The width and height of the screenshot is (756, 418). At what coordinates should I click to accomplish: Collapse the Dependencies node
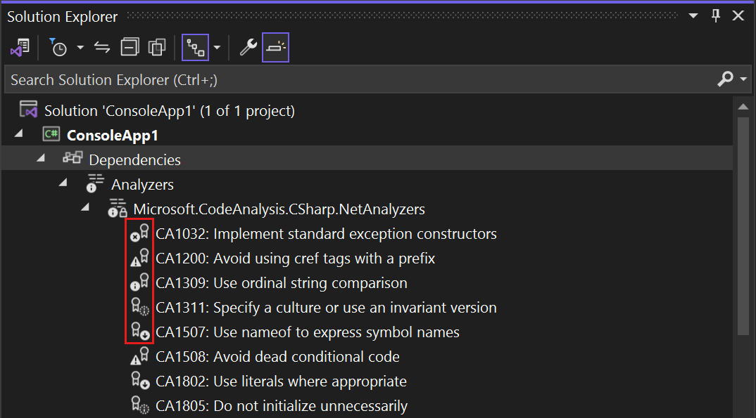coord(40,159)
